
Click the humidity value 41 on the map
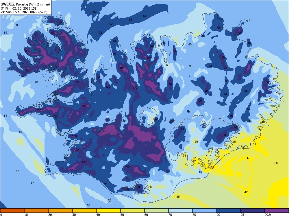click(x=255, y=144)
